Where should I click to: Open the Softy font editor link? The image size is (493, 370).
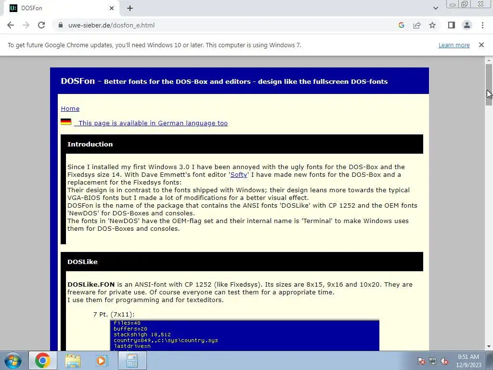[239, 174]
